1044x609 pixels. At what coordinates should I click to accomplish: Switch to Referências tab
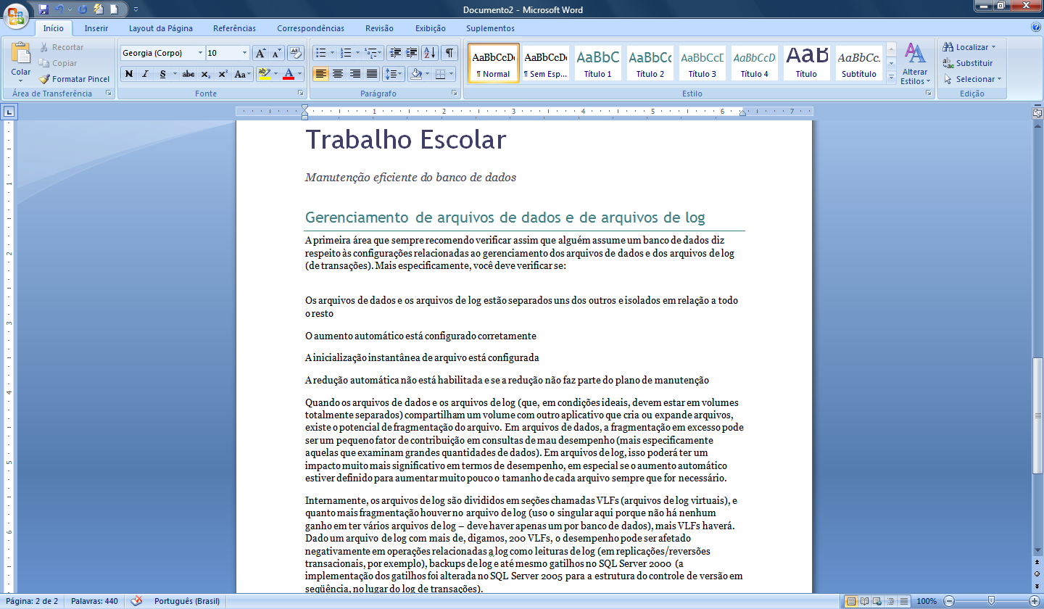click(x=234, y=28)
